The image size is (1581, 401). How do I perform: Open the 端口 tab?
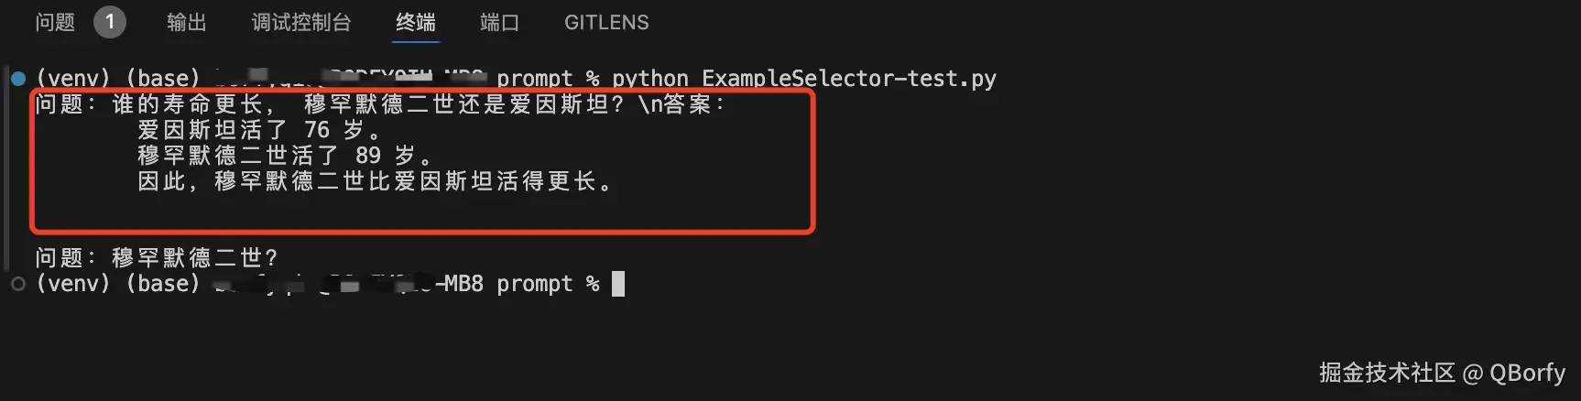(x=500, y=22)
